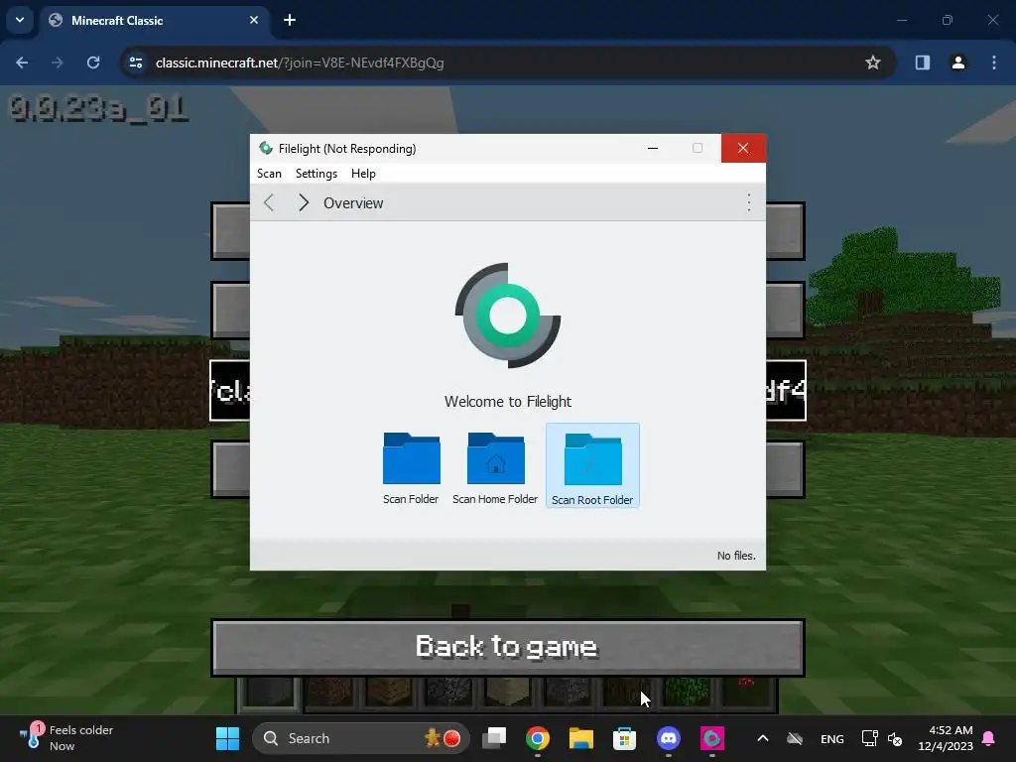Go back with Filelight's left chevron

point(269,202)
